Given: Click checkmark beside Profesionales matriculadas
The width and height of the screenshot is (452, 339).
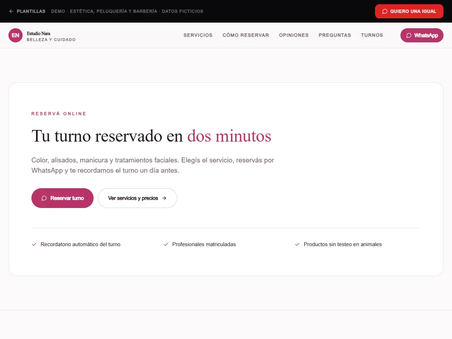Looking at the screenshot, I should coord(166,244).
